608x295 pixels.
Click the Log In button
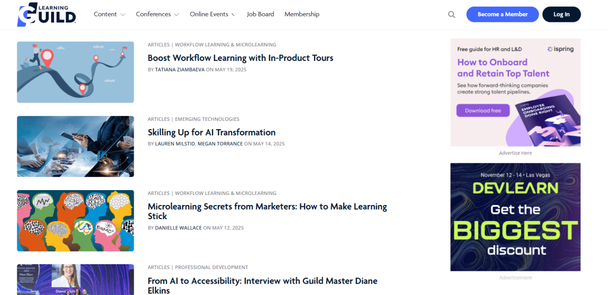pos(562,14)
